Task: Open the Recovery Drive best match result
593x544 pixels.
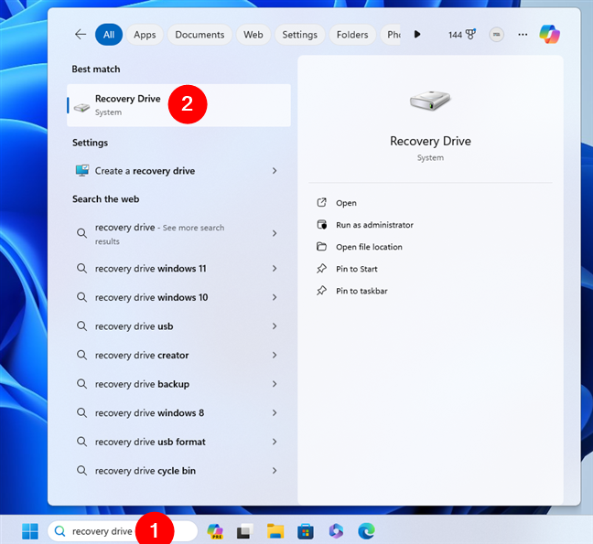Action: [178, 105]
